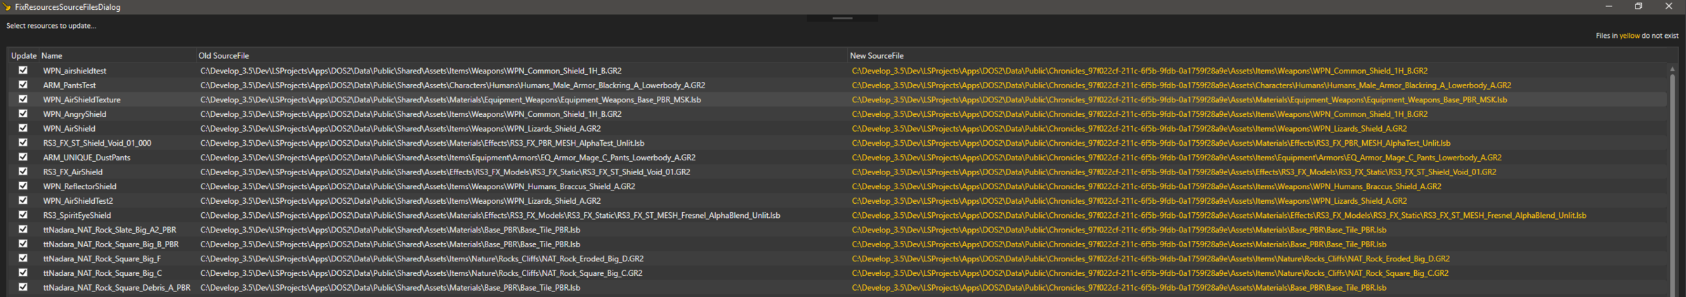Restore the dialog window size
Viewport: 1686px width, 297px height.
1638,6
